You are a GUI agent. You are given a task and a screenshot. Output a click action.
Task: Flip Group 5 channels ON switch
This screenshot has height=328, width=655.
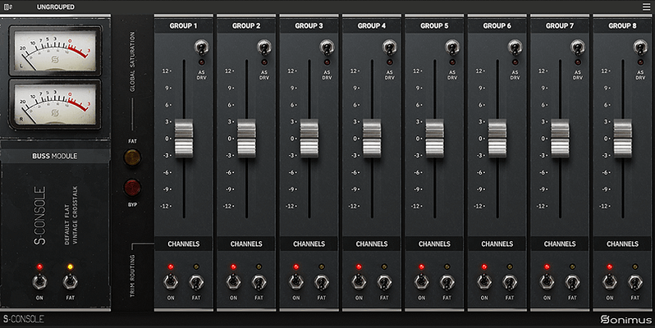[422, 282]
